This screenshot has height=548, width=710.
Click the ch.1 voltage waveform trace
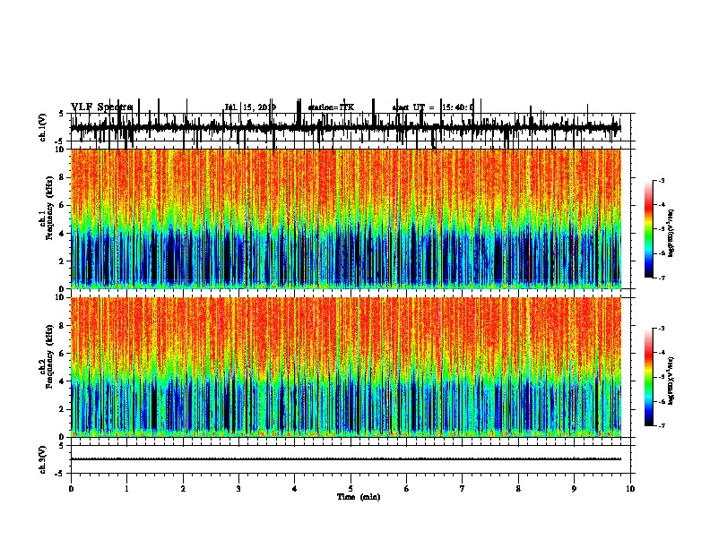(346, 127)
